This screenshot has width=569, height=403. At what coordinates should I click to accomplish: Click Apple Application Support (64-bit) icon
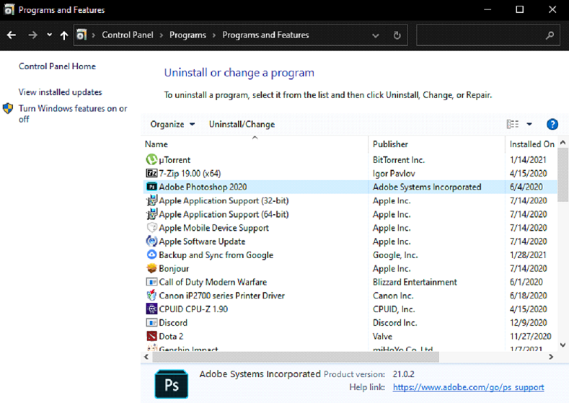[151, 214]
